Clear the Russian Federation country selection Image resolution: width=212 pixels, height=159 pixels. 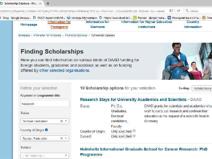tap(61, 138)
